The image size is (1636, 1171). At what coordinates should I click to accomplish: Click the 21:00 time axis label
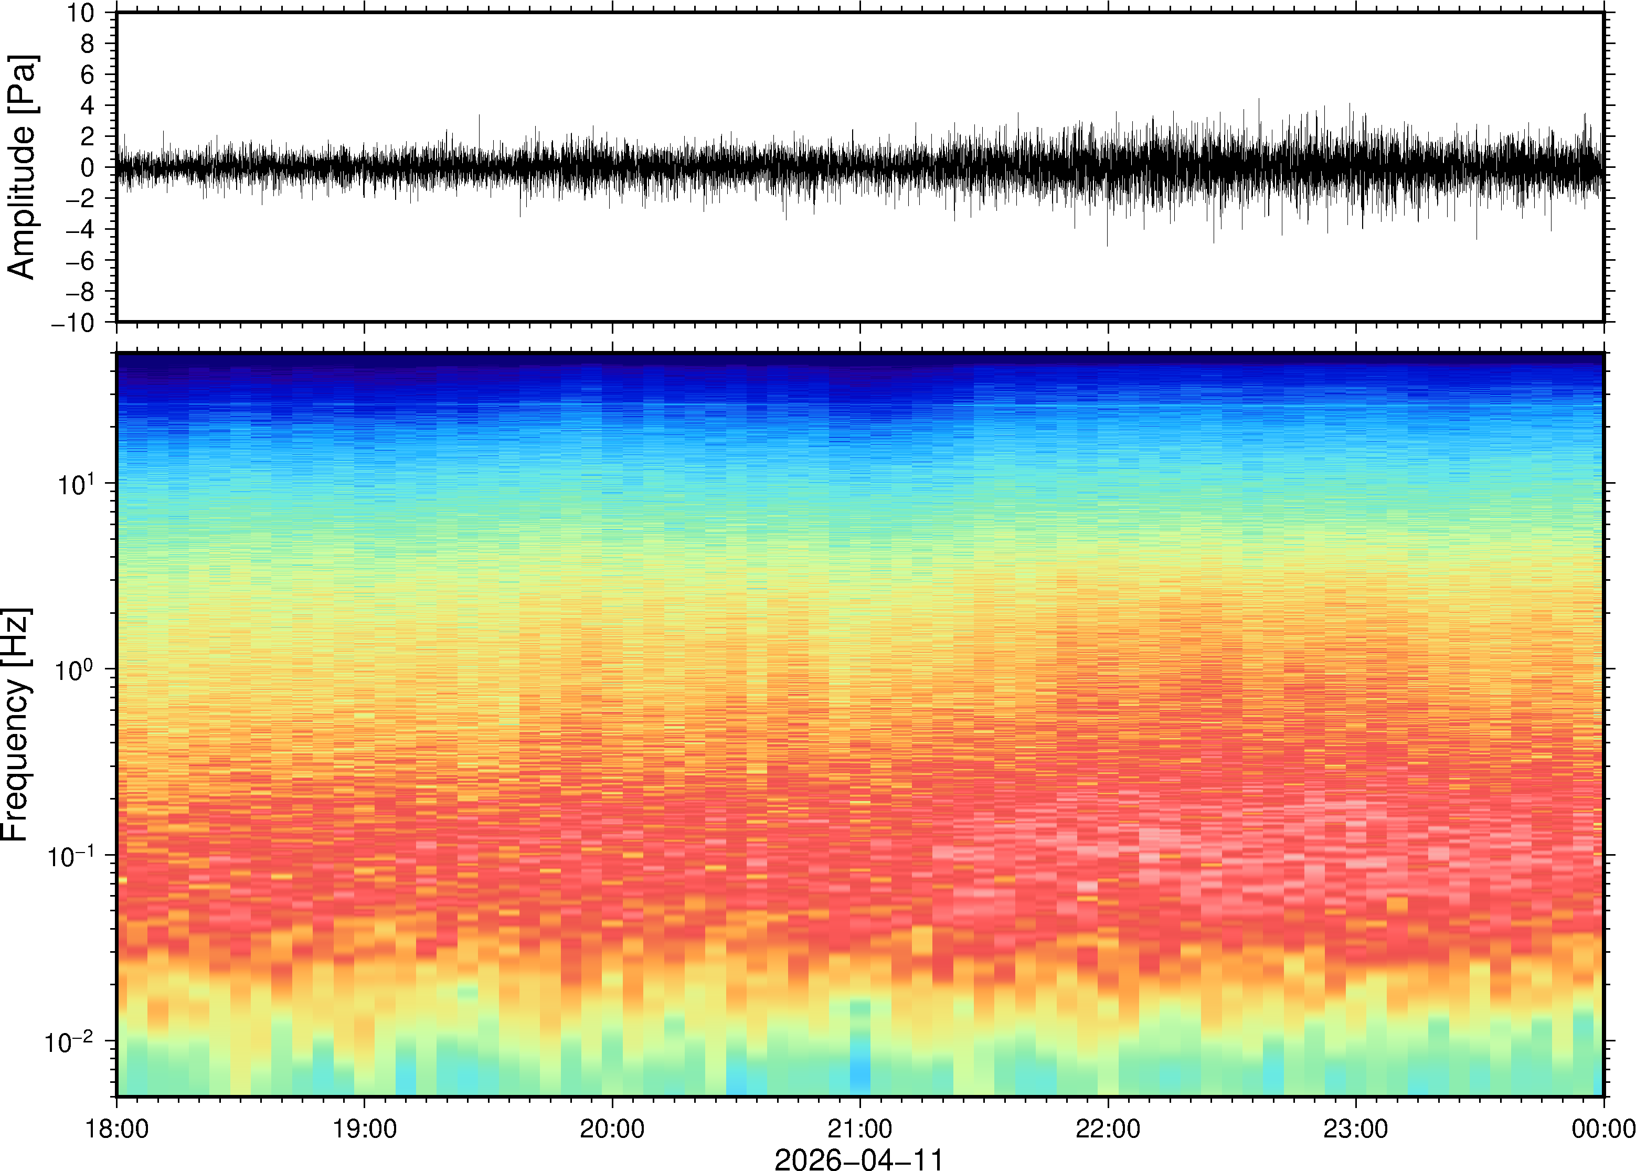coord(859,1129)
